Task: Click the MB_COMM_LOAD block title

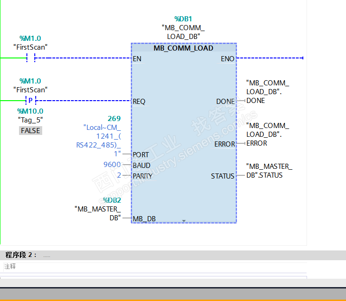Action: tap(183, 48)
